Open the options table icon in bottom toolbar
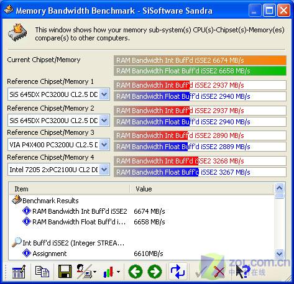294x284 pixels. (x=19, y=272)
